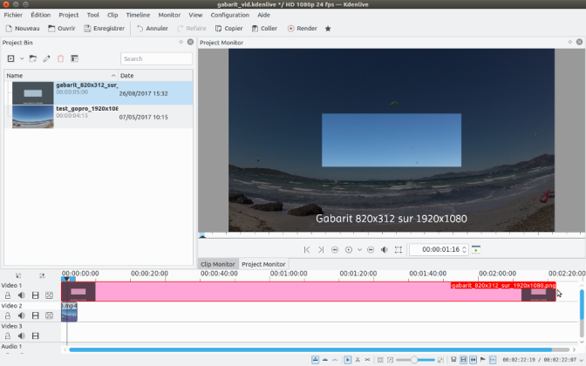Click the fast forward button in Project Monitor
This screenshot has height=366, width=586.
pyautogui.click(x=371, y=249)
